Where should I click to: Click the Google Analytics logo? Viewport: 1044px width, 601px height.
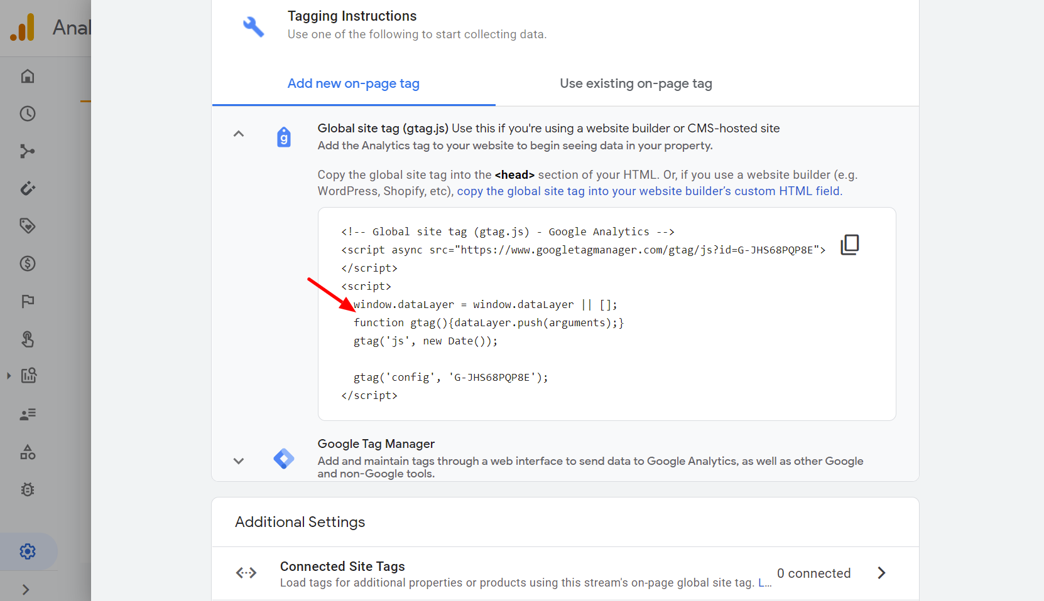click(x=23, y=28)
